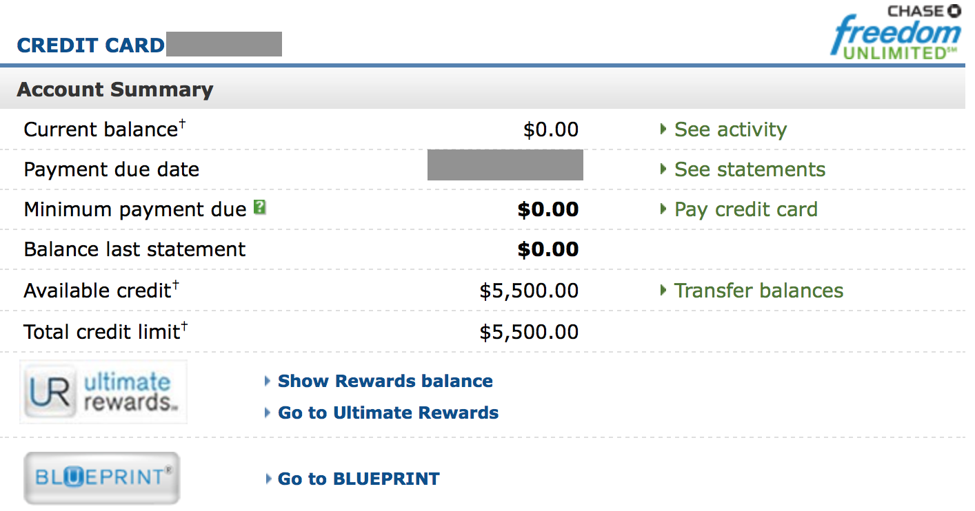Expand the chevron next to Transfer balances
This screenshot has height=511, width=975.
[663, 291]
